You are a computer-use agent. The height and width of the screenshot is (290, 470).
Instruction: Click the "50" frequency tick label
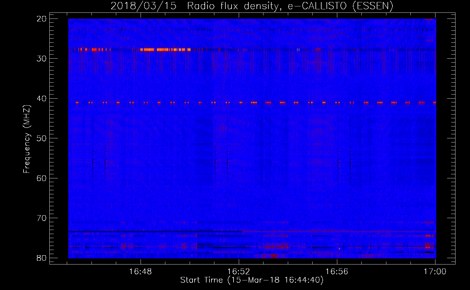click(42, 138)
